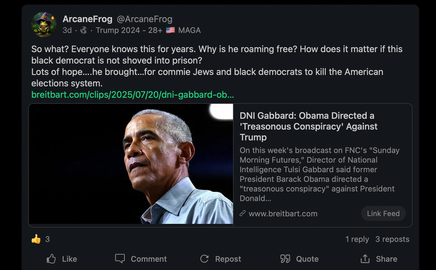Click the chain-link icon in the preview card
The width and height of the screenshot is (436, 270).
click(x=242, y=214)
